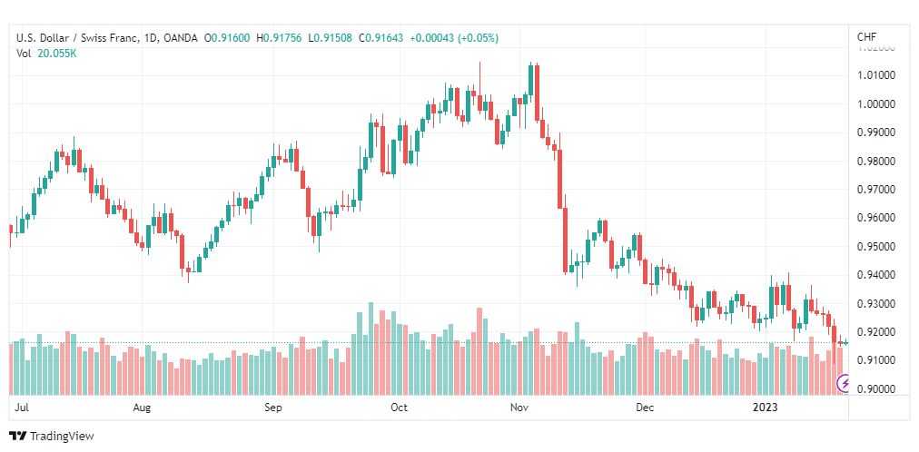This screenshot has height=452, width=919.
Task: Click the +0.00043 (+0.05%) change value
Action: pyautogui.click(x=454, y=38)
